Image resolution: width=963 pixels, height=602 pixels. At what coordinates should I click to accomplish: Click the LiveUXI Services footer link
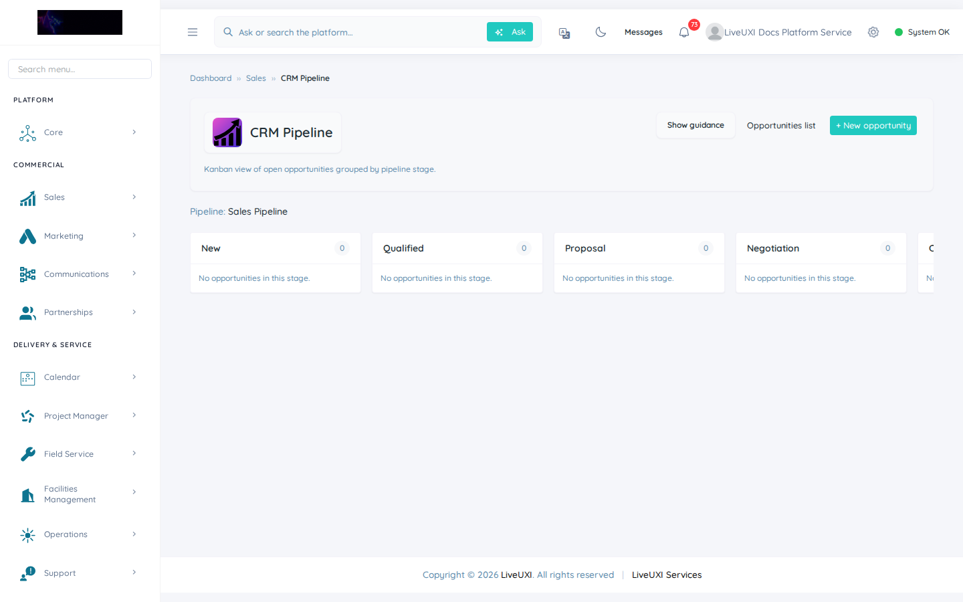click(667, 575)
